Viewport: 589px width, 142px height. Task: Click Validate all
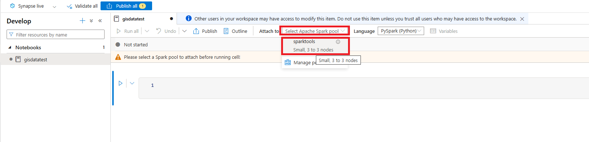click(x=82, y=6)
